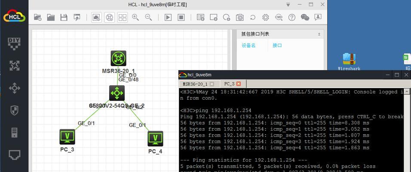This screenshot has width=411, height=172.
Task: Open the router device category
Action: (15, 66)
